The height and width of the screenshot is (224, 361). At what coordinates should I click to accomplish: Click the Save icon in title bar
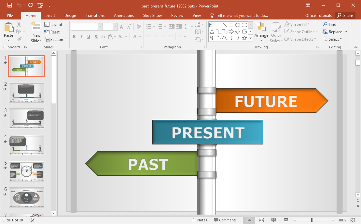coord(10,6)
